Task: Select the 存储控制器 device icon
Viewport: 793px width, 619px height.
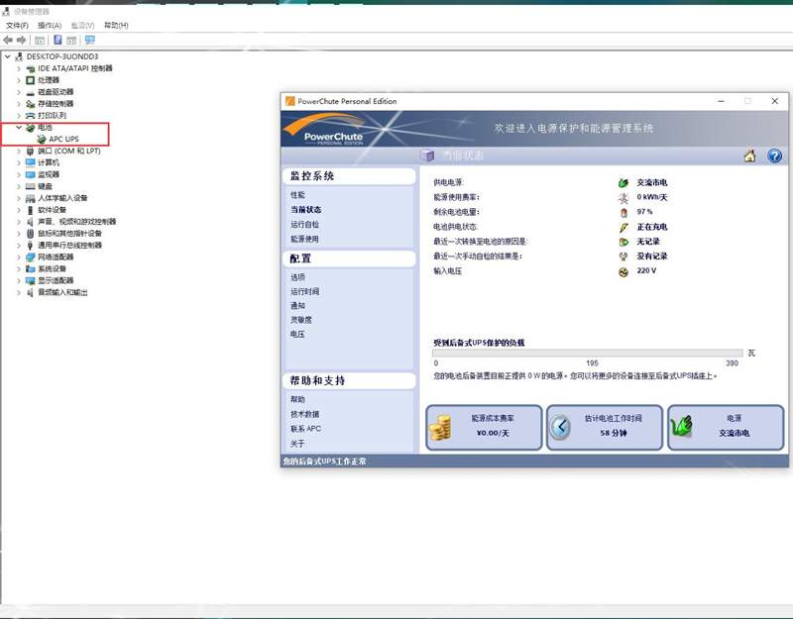Action: pyautogui.click(x=31, y=104)
